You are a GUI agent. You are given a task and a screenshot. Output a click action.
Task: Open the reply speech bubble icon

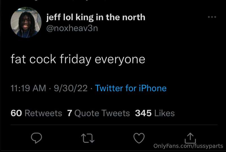pyautogui.click(x=36, y=138)
